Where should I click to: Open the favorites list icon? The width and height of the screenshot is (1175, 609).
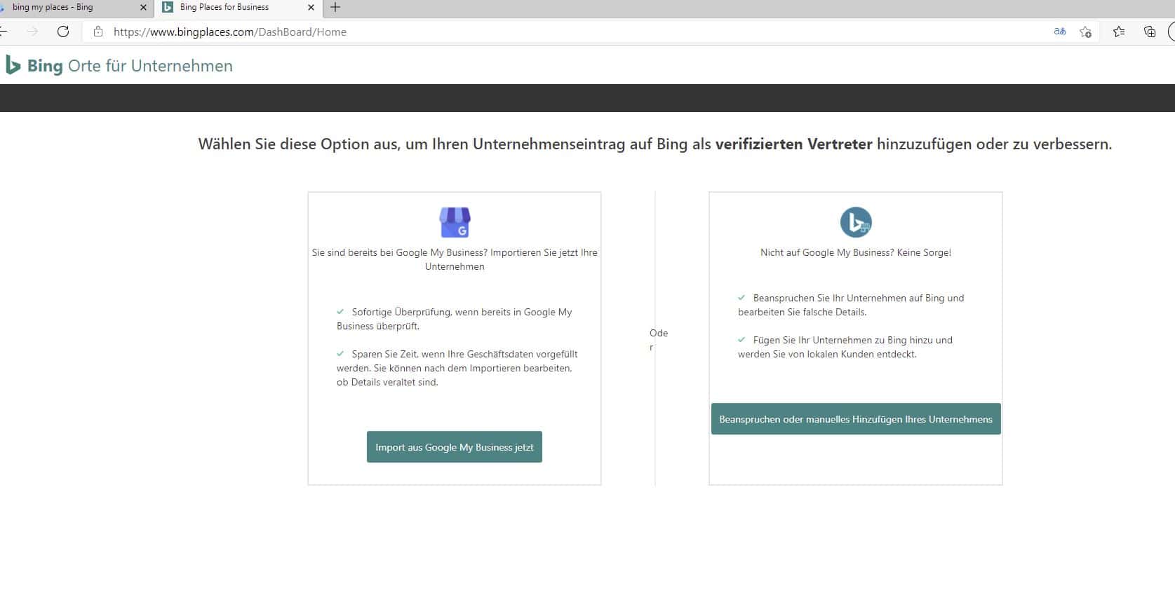tap(1119, 32)
